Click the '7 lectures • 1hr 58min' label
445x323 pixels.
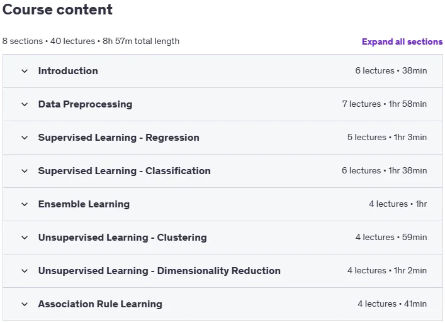tap(385, 104)
